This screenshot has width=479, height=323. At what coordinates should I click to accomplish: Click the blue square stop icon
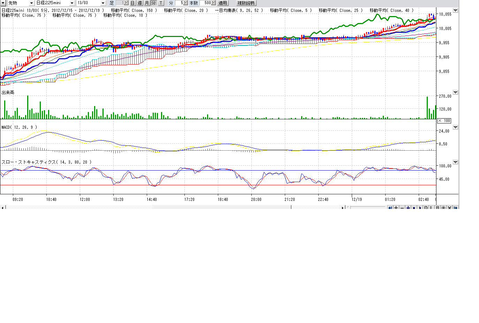click(x=414, y=208)
